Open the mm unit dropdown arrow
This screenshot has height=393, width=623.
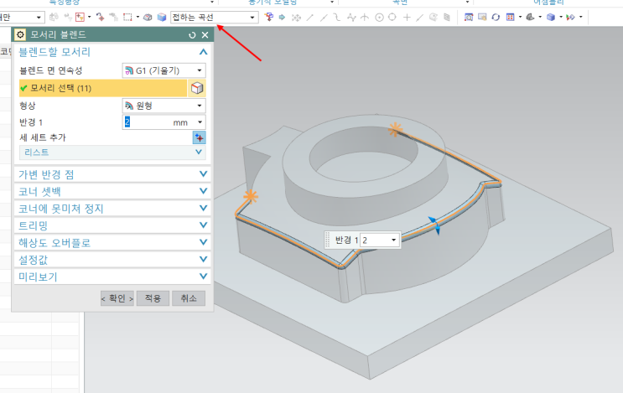[x=200, y=122]
